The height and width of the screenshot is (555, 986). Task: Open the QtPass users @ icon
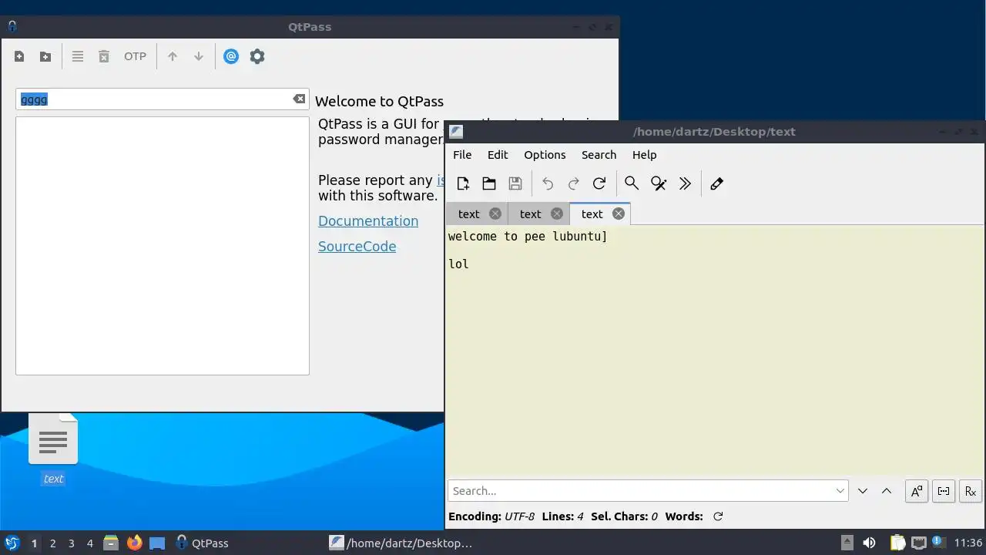point(231,56)
